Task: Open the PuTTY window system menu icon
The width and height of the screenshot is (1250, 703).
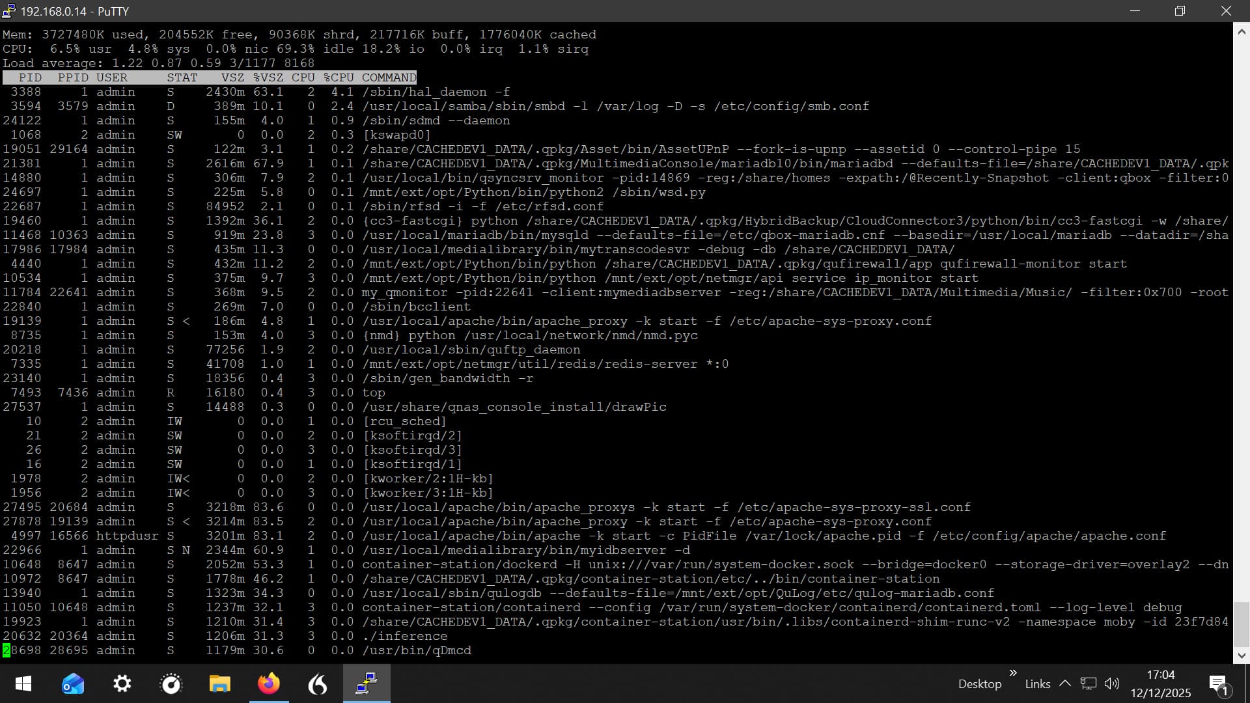Action: 9,11
